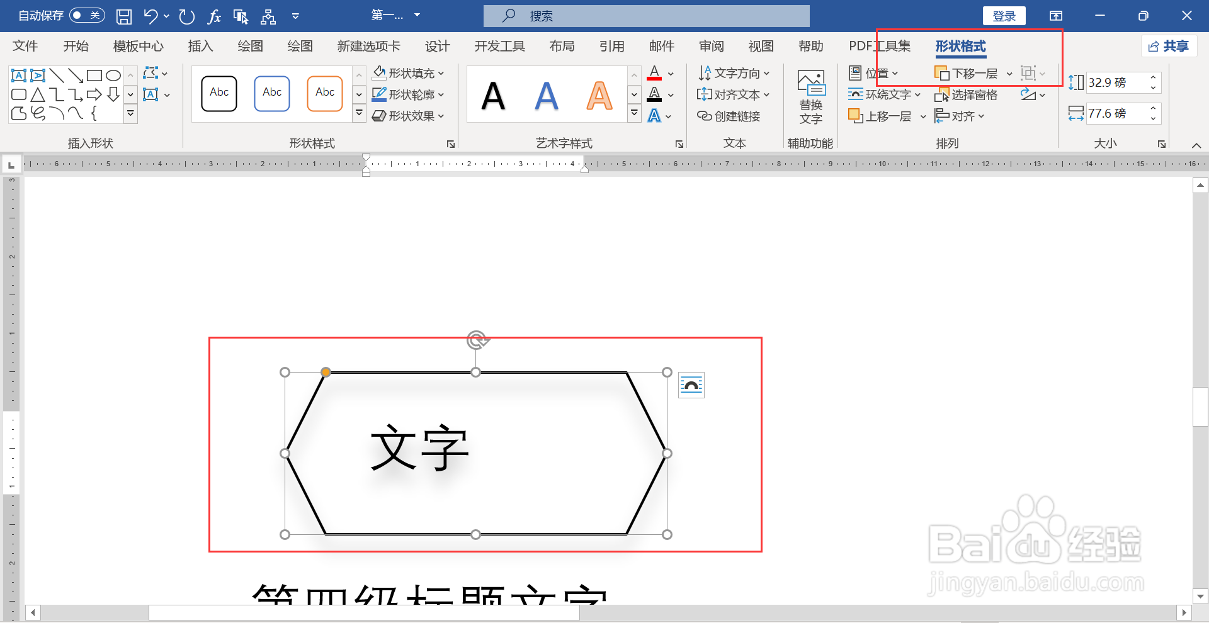Expand the WordArt styles gallery More arrow
The image size is (1209, 623).
click(635, 113)
